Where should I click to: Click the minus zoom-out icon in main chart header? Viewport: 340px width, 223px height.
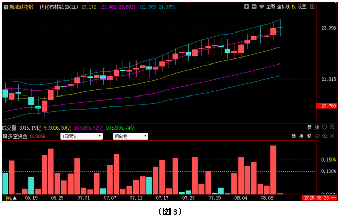pos(254,7)
